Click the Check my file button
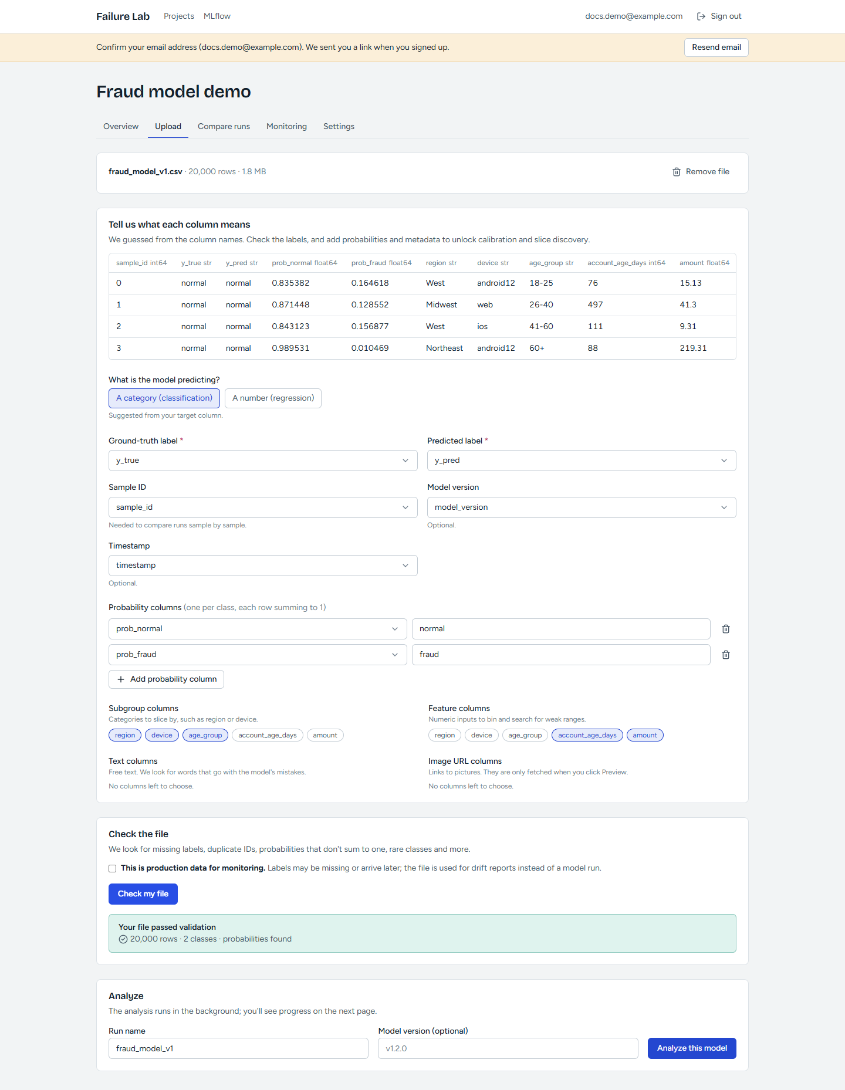Image resolution: width=845 pixels, height=1090 pixels. pos(143,894)
